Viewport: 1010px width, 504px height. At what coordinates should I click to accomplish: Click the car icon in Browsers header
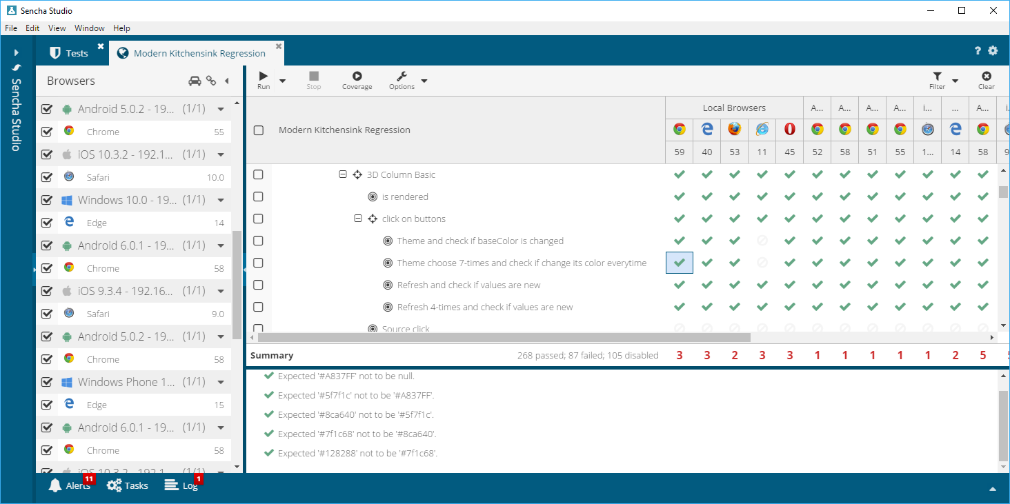195,81
